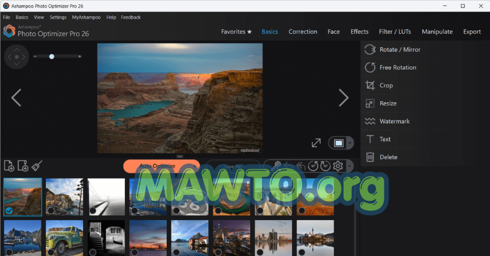Switch to the Correction tab
The height and width of the screenshot is (256, 490).
303,31
